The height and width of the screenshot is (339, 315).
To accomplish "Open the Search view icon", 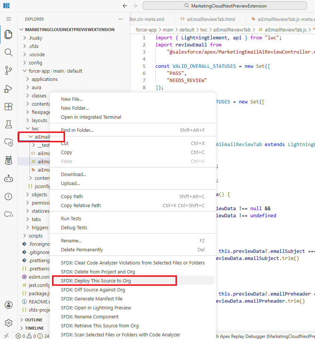I will [9, 52].
